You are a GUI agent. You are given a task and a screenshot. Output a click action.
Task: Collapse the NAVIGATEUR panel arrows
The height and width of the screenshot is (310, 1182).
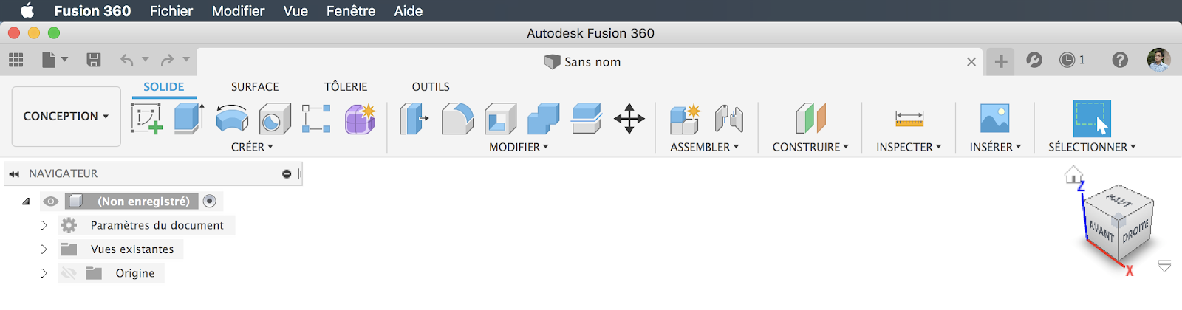click(x=14, y=174)
